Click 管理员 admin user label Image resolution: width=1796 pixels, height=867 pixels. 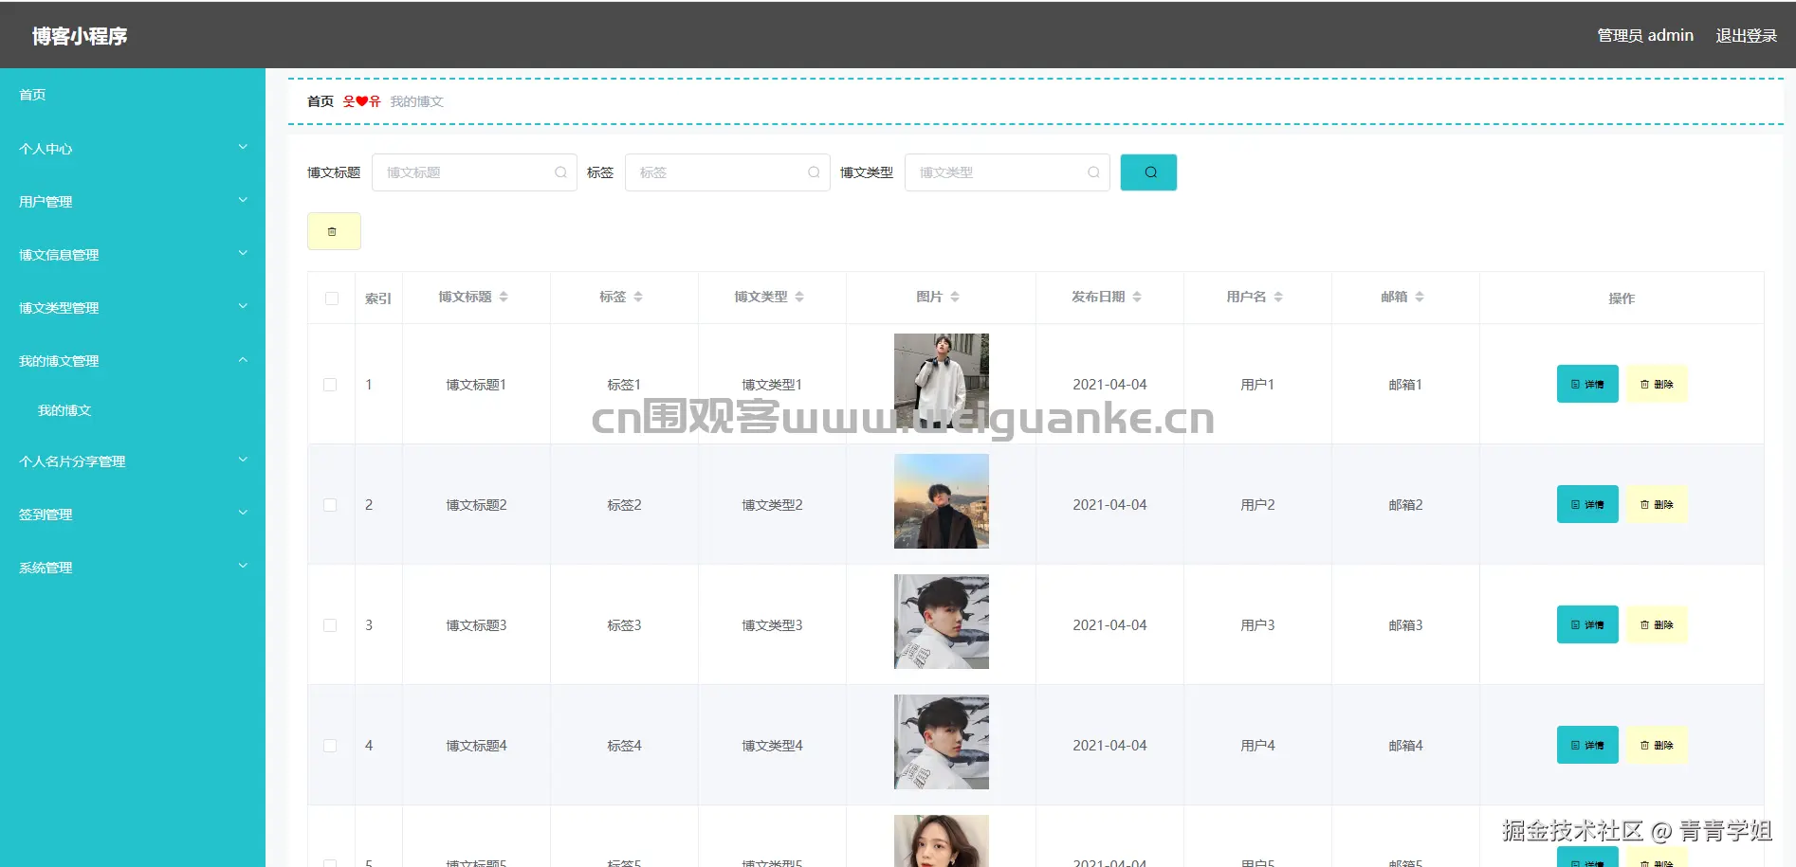(1645, 35)
